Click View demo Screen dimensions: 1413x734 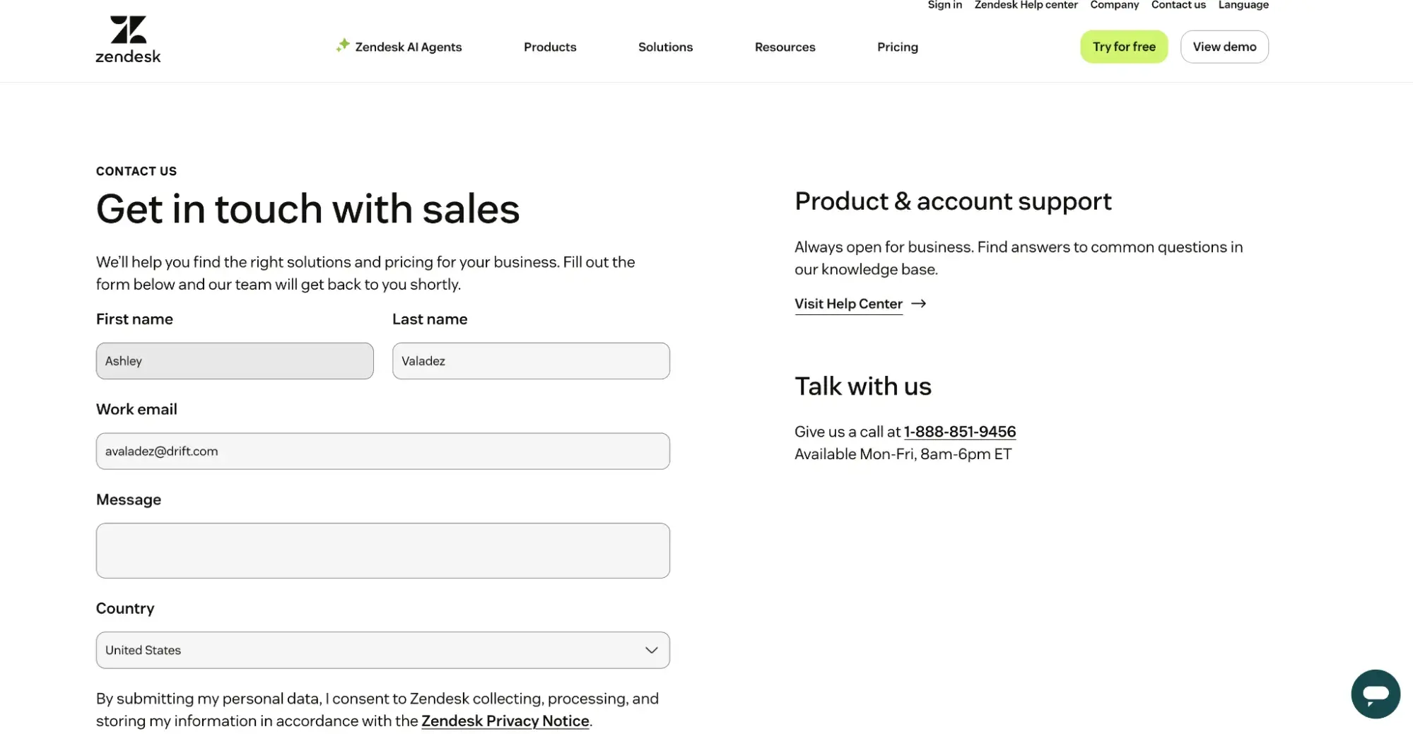[1224, 46]
